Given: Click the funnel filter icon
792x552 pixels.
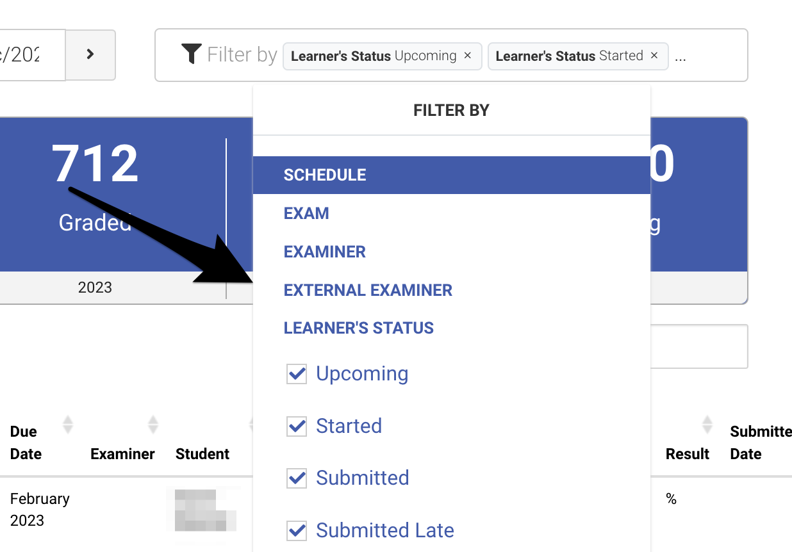Looking at the screenshot, I should [192, 54].
